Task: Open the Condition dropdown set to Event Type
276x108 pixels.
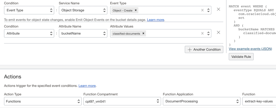Action: coord(29,10)
